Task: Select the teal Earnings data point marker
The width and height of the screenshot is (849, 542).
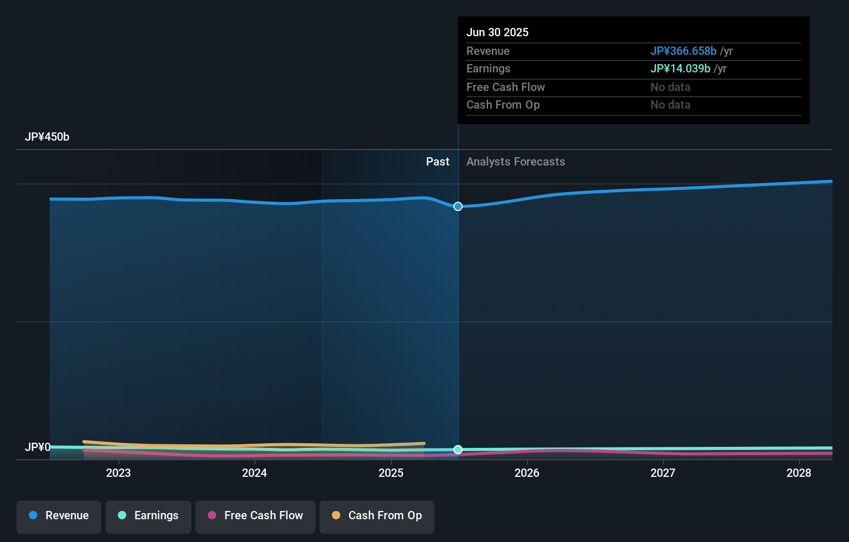Action: pos(458,449)
